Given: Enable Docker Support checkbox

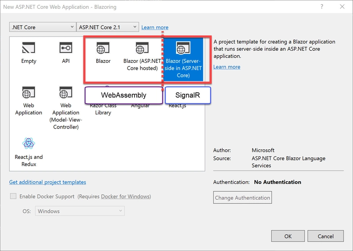Looking at the screenshot, I should (13, 196).
